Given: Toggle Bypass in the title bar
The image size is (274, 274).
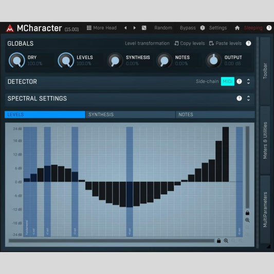Looking at the screenshot, I should [x=188, y=28].
